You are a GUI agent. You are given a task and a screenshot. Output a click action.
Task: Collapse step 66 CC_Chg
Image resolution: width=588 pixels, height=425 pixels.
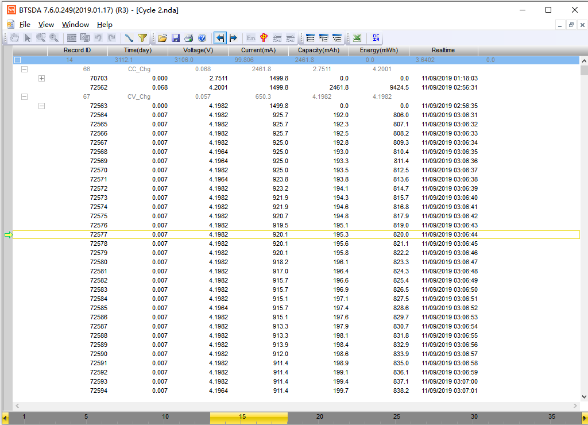coord(24,69)
